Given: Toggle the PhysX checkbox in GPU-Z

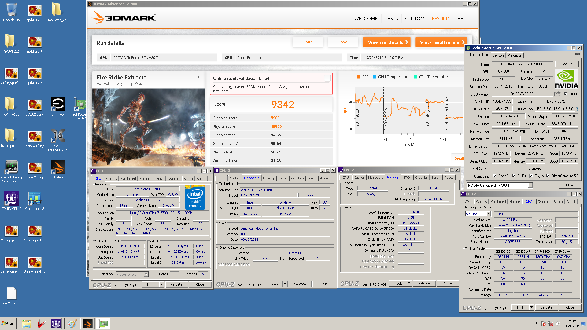Looking at the screenshot, I should pyautogui.click(x=531, y=176).
